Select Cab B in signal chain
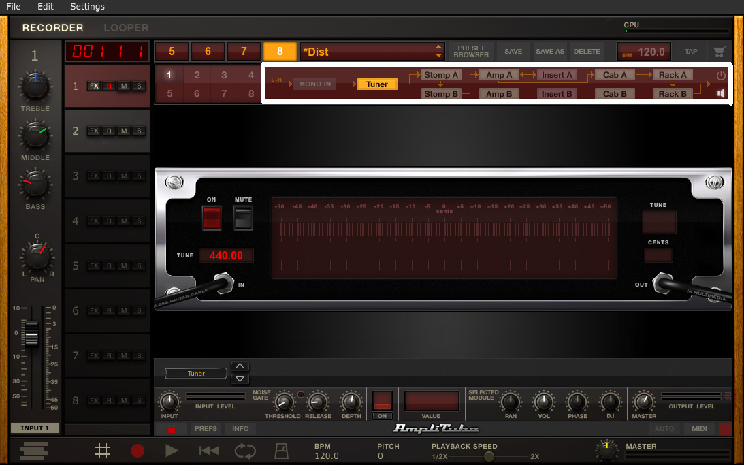Screen dimensions: 744x465 point(615,94)
